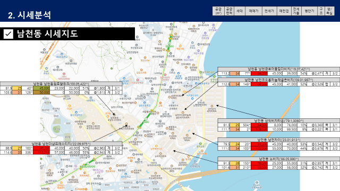Click the checkmark icon beside 남천동 시세지도
This screenshot has height=191, width=340.
(x=8, y=34)
